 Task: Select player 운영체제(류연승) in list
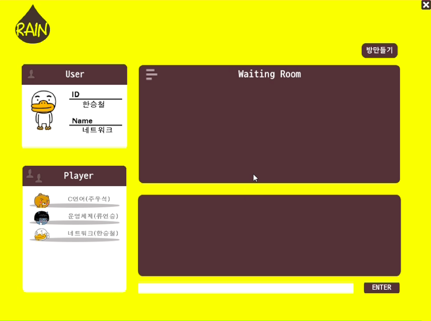[x=93, y=216]
